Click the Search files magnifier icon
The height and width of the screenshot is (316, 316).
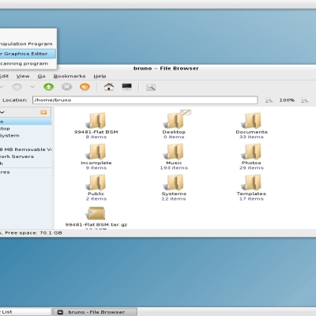(x=151, y=87)
